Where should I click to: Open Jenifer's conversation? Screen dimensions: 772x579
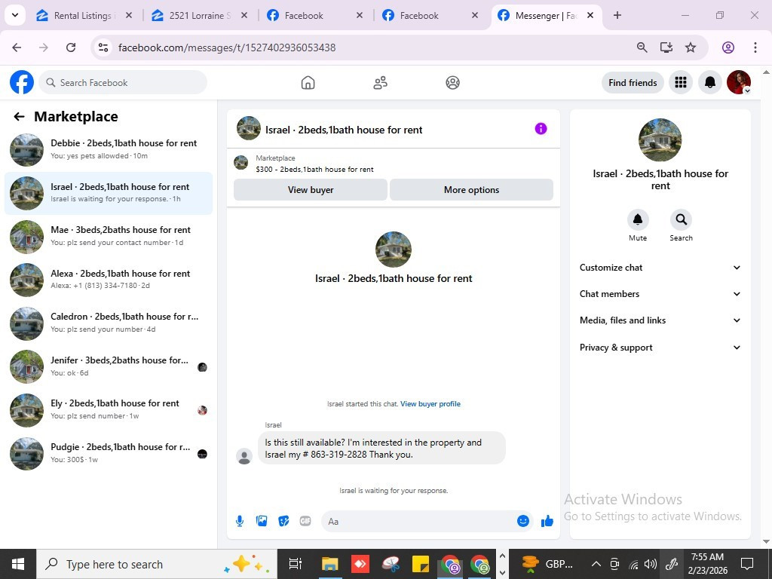109,366
